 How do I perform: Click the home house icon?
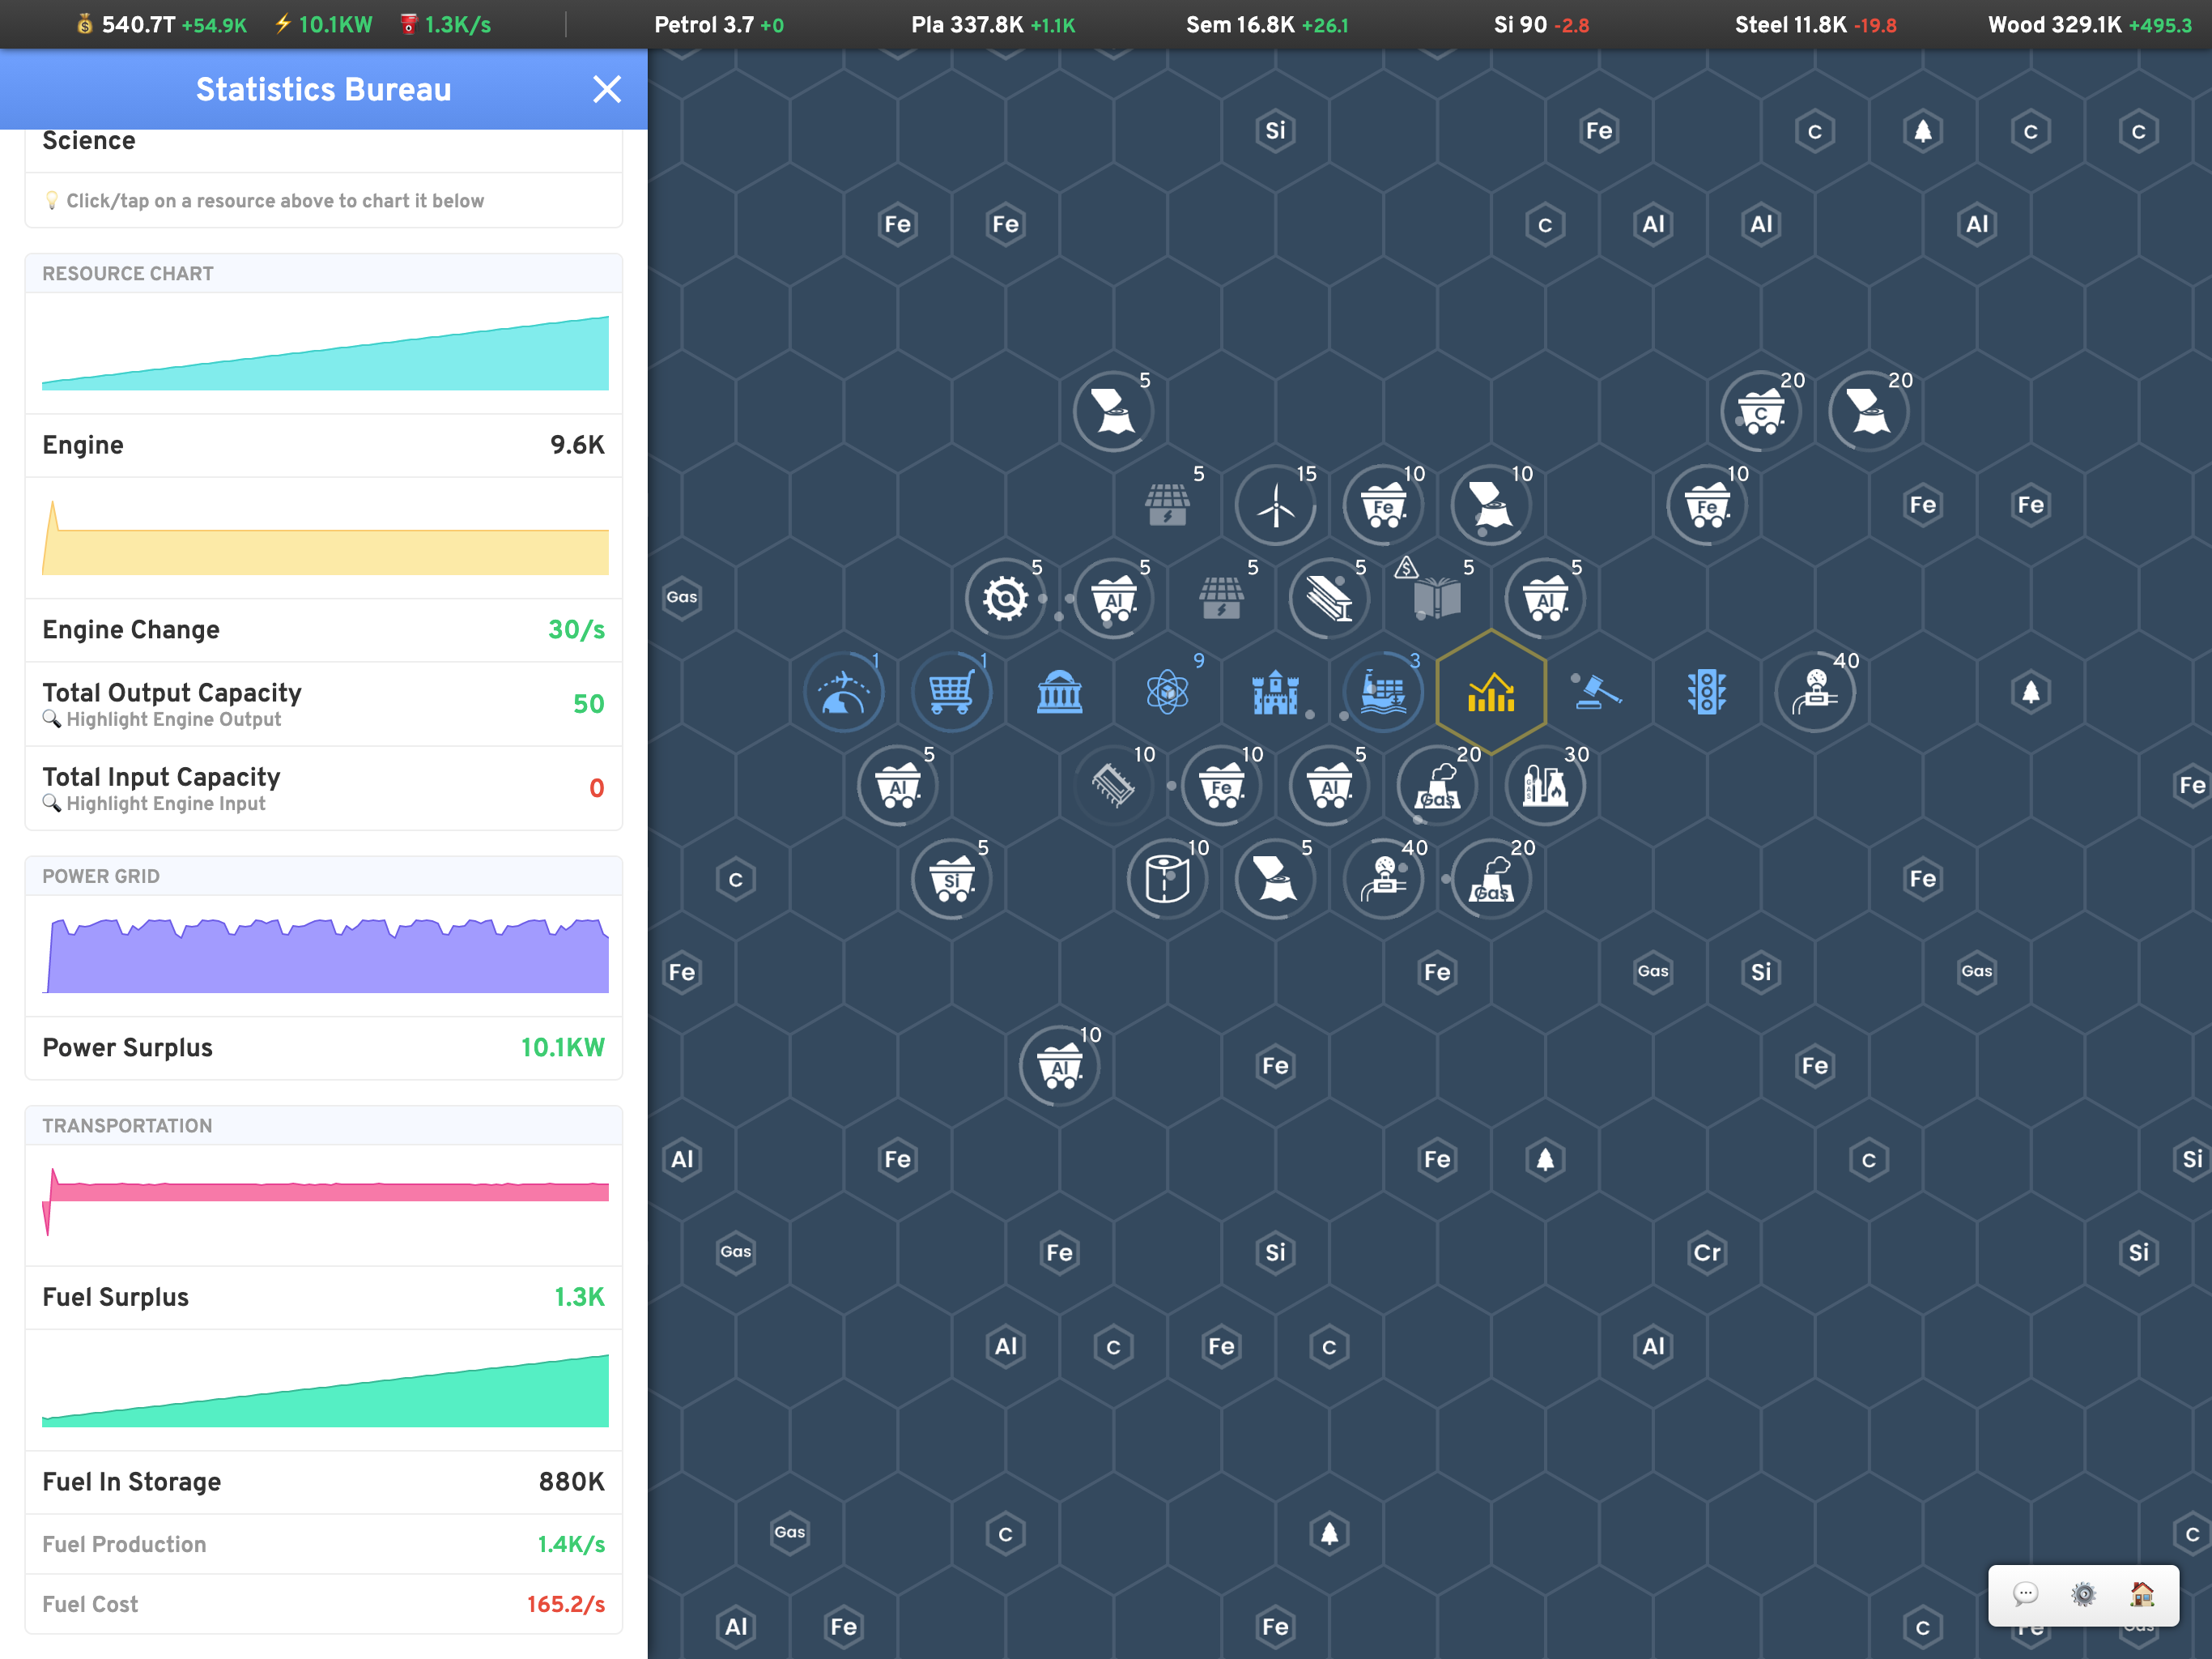(x=2142, y=1594)
